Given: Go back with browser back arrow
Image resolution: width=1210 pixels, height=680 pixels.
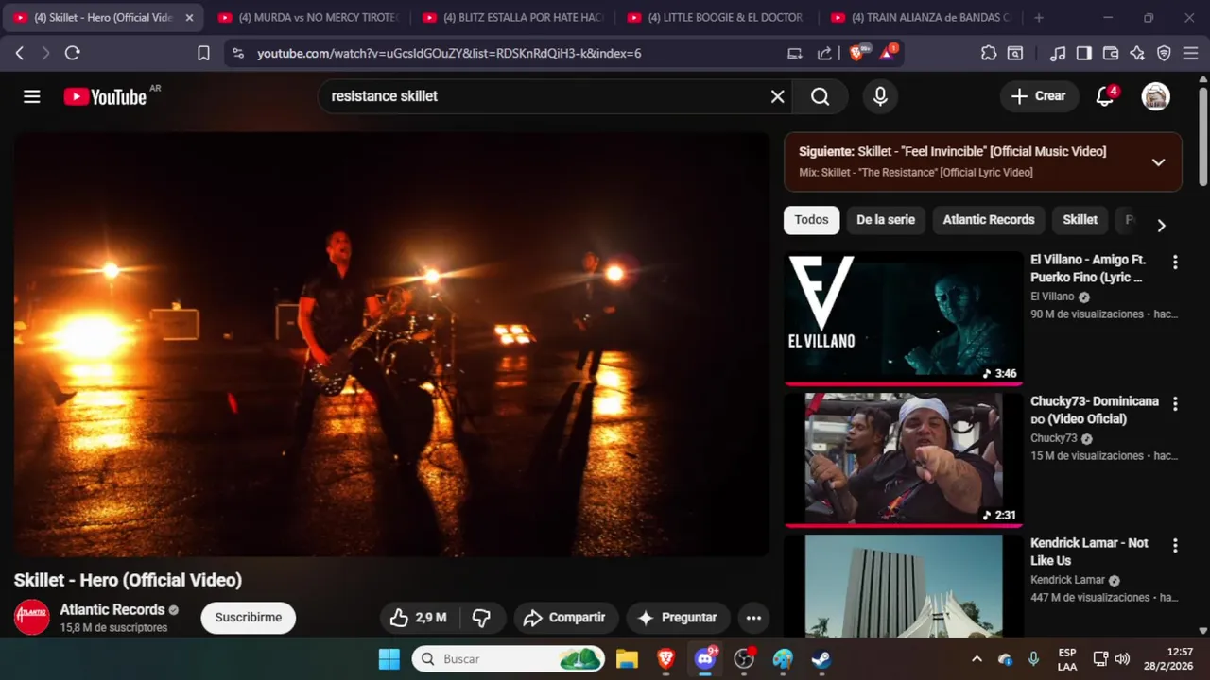Looking at the screenshot, I should point(20,54).
